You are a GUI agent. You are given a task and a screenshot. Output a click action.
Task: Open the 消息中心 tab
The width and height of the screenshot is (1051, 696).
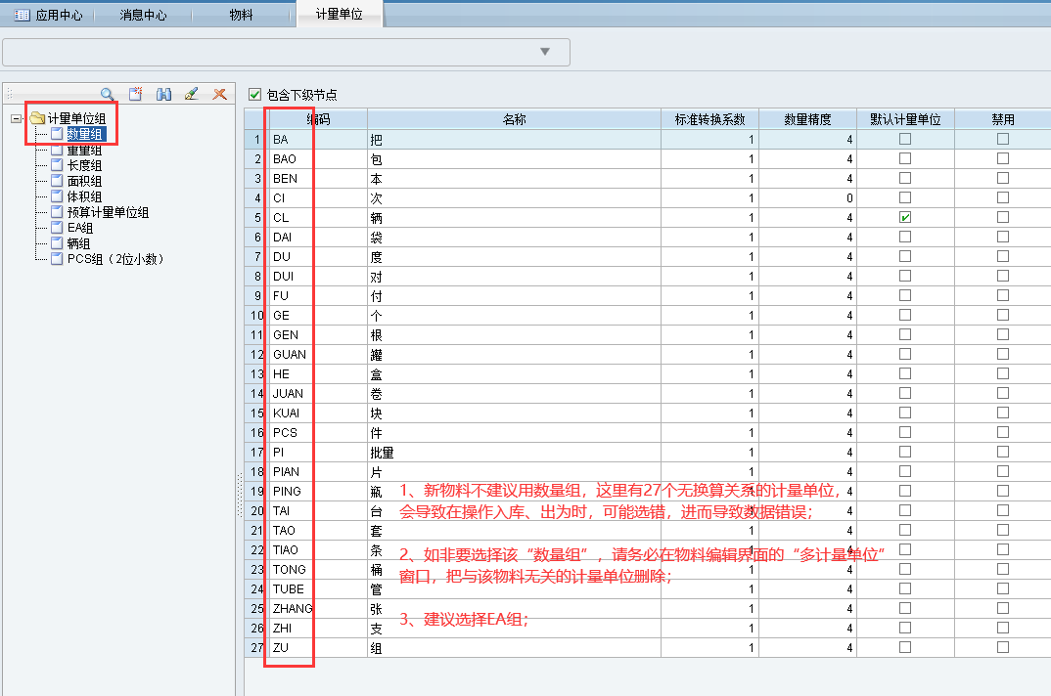coord(143,16)
